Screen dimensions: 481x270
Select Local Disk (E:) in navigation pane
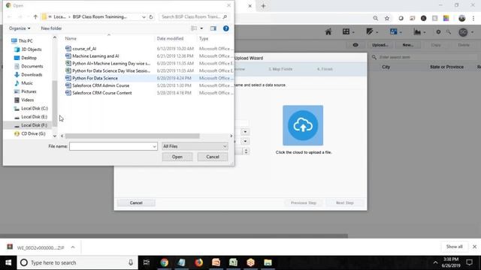(x=34, y=117)
